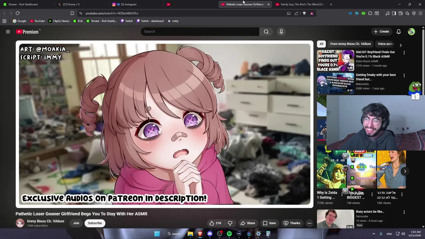Switch to Family Guy Bird's The Word tab
This screenshot has height=239, width=425.
point(299,4)
